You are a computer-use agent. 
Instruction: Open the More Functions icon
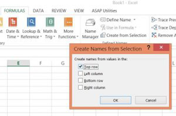tap(68, 22)
